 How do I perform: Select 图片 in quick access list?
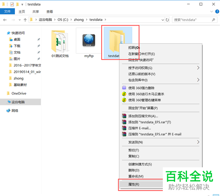coord(17,59)
